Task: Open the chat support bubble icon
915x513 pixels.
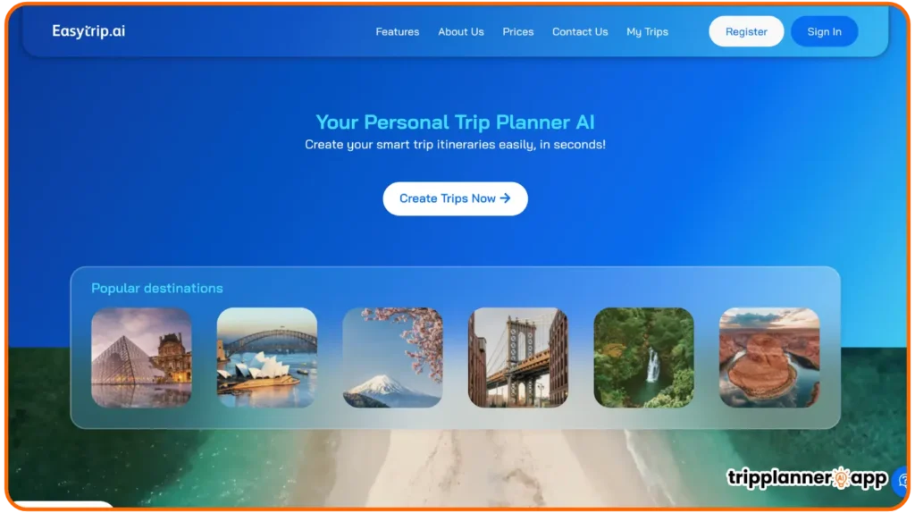Action: [x=902, y=481]
